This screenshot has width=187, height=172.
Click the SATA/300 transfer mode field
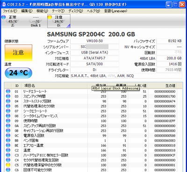(x=94, y=64)
